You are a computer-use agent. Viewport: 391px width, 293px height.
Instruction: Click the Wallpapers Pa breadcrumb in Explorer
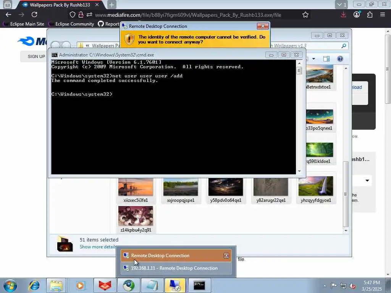(106, 46)
